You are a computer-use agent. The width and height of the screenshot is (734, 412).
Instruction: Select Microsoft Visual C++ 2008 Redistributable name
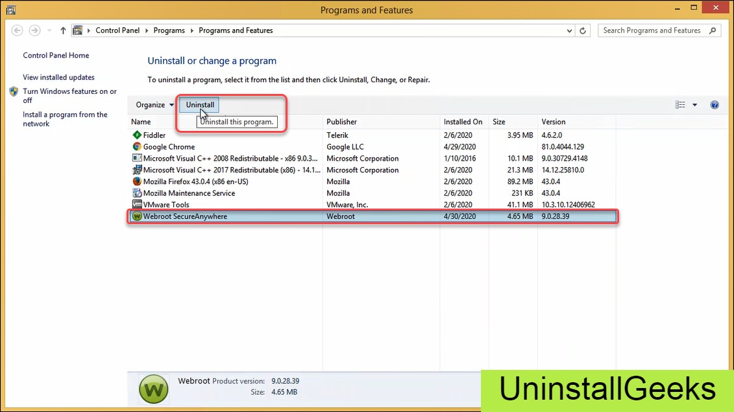(x=230, y=158)
